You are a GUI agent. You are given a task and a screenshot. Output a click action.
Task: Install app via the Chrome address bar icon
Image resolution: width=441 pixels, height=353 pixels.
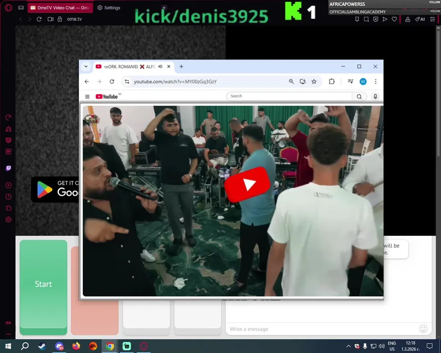(303, 82)
